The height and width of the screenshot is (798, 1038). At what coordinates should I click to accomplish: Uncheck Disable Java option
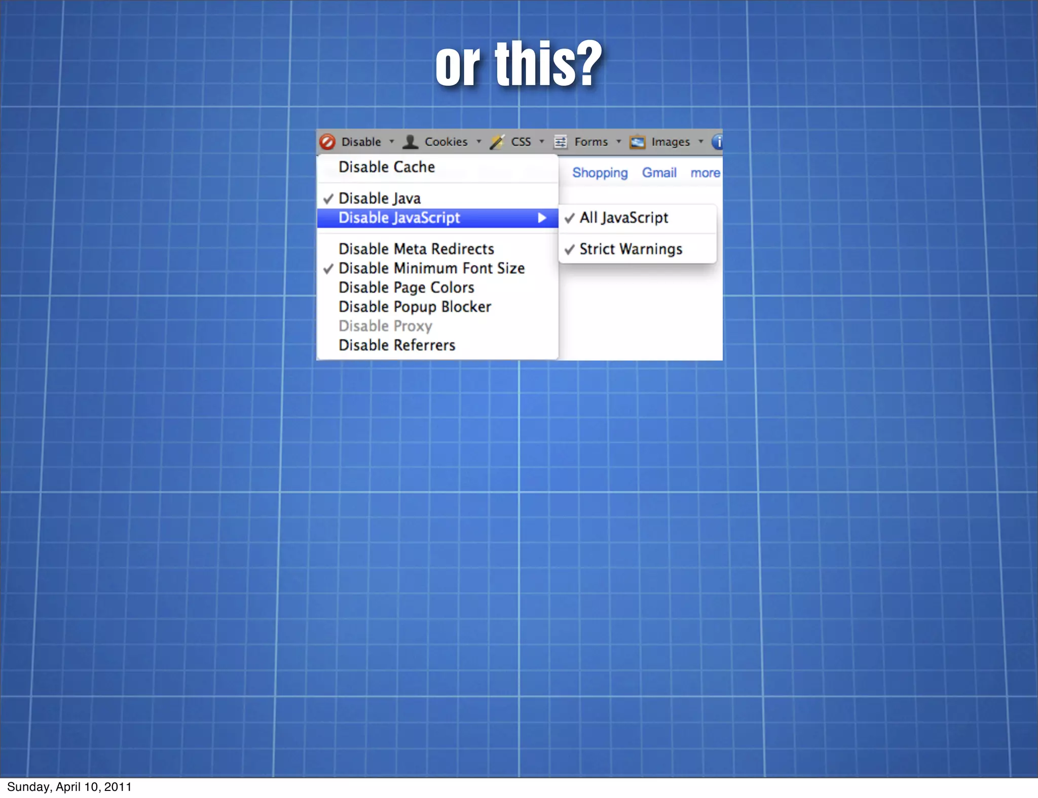coord(379,198)
